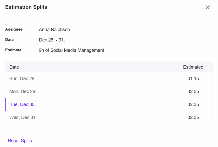Click the 9h of Social Media Management text

tap(71, 50)
